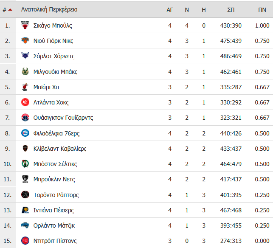Click the Boston Celtics logo
Image resolution: width=273 pixels, height=248 pixels.
(25, 164)
